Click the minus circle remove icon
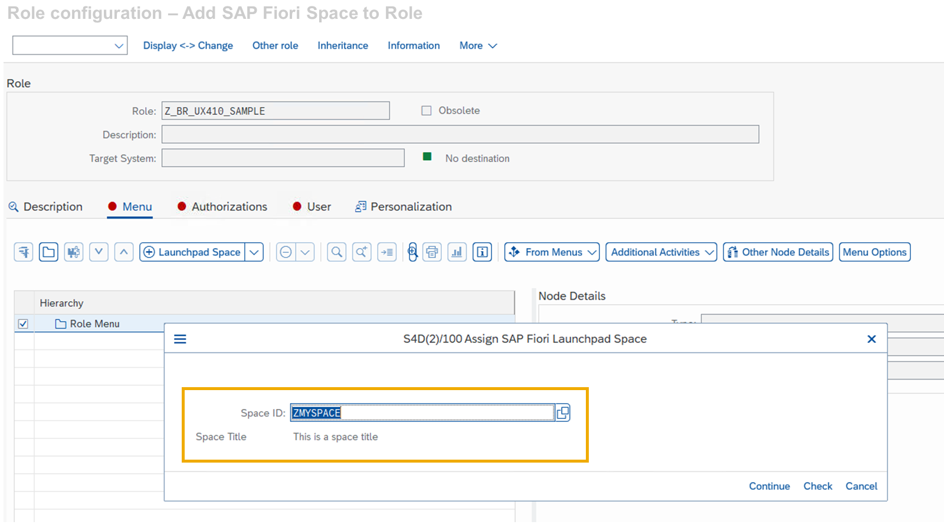The image size is (944, 528). click(x=286, y=252)
